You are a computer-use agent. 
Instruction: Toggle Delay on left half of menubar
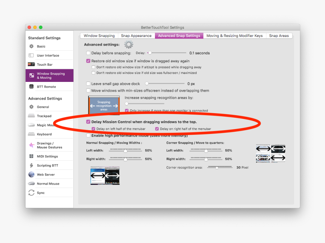[93, 129]
